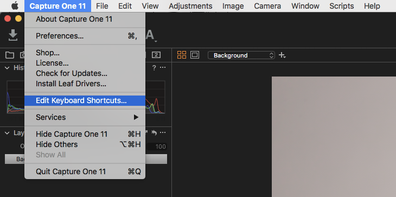Screen dimensions: 396x197
Task: Collapse the Histogram panel chevron
Action: (x=8, y=68)
